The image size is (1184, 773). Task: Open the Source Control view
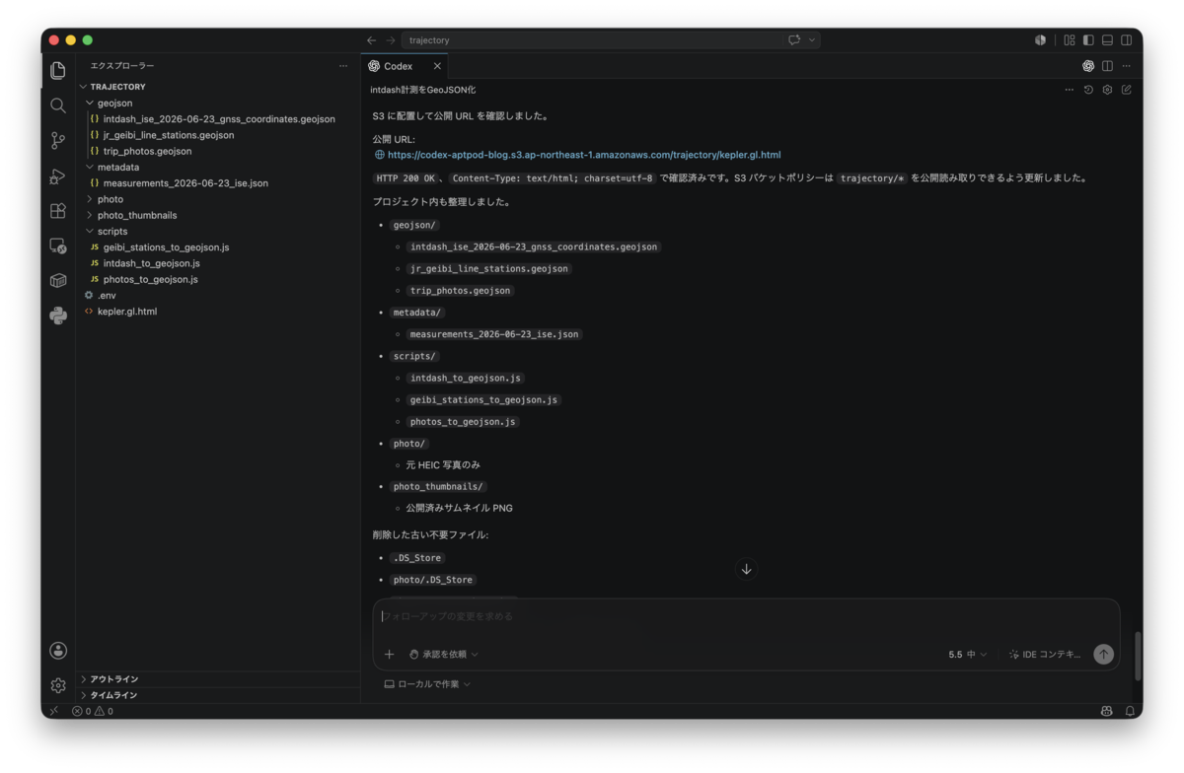(x=58, y=141)
